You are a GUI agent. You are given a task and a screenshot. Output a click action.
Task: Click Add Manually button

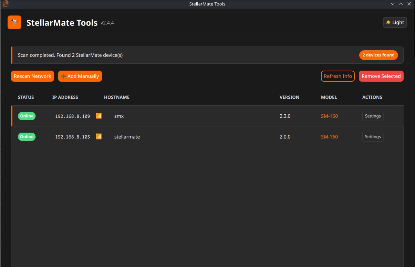pos(80,76)
